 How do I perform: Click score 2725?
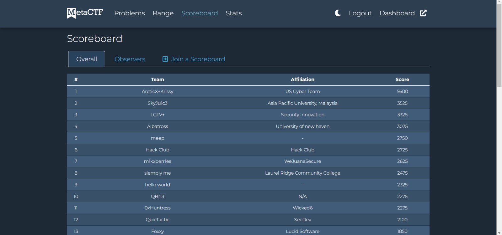click(x=402, y=150)
